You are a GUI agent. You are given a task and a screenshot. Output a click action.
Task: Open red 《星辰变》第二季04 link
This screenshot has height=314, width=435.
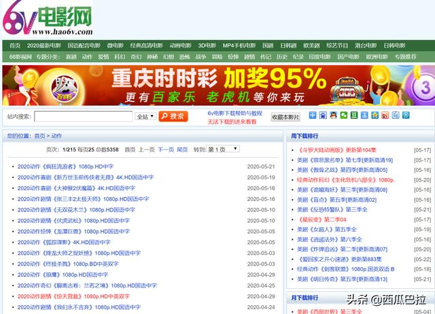point(321,220)
